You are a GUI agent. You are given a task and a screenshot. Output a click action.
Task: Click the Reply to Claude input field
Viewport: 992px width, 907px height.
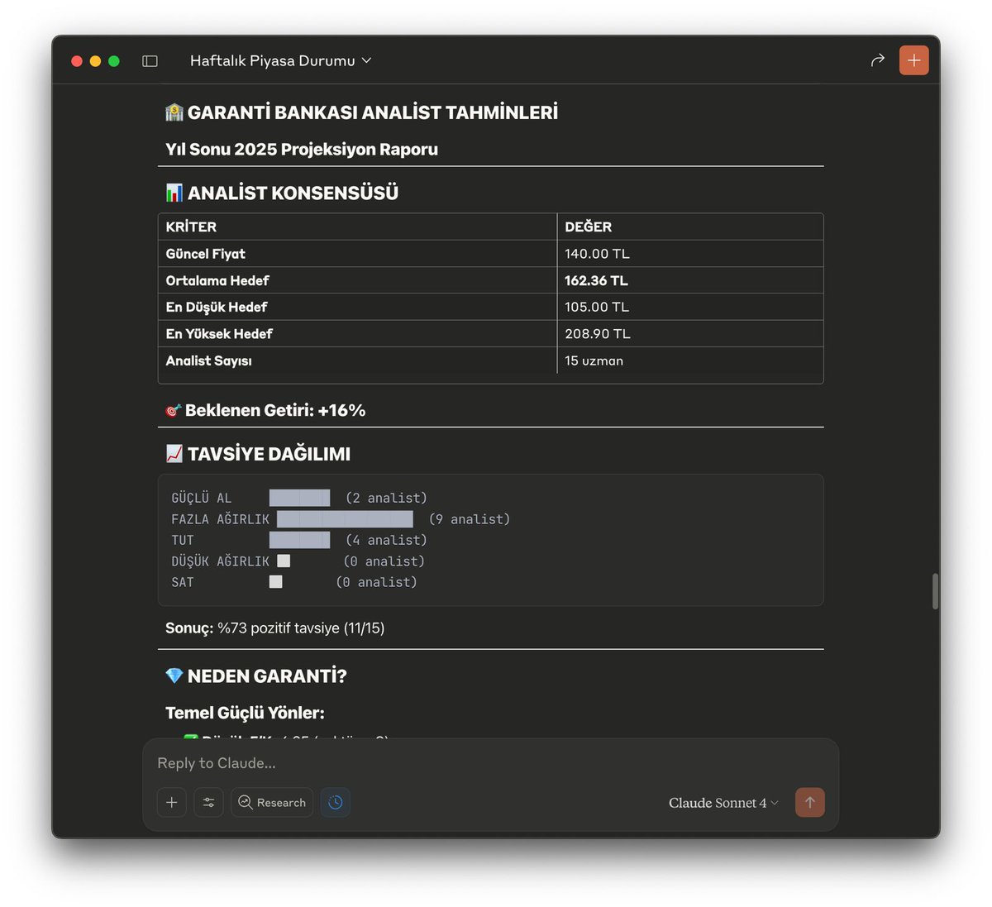pos(413,763)
